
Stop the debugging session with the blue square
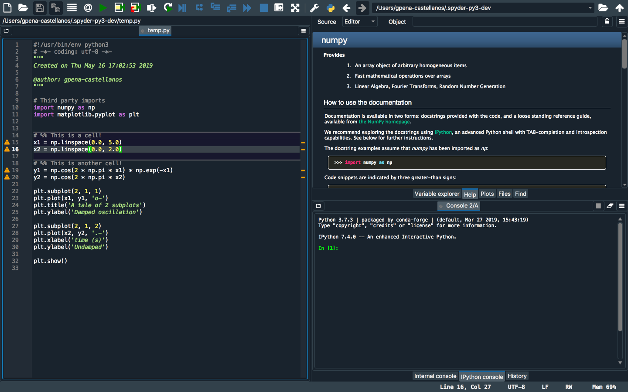[264, 7]
